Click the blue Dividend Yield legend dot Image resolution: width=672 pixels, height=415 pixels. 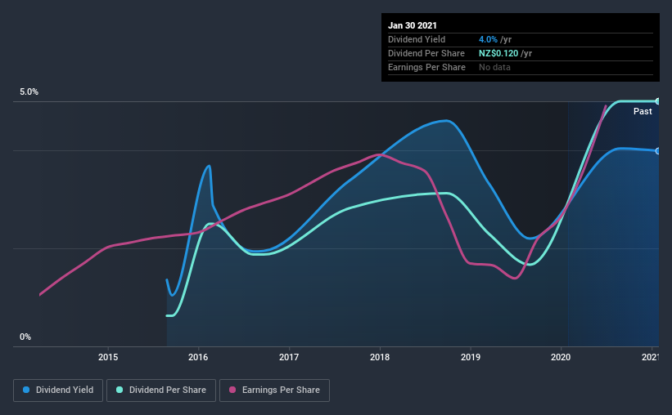point(26,390)
